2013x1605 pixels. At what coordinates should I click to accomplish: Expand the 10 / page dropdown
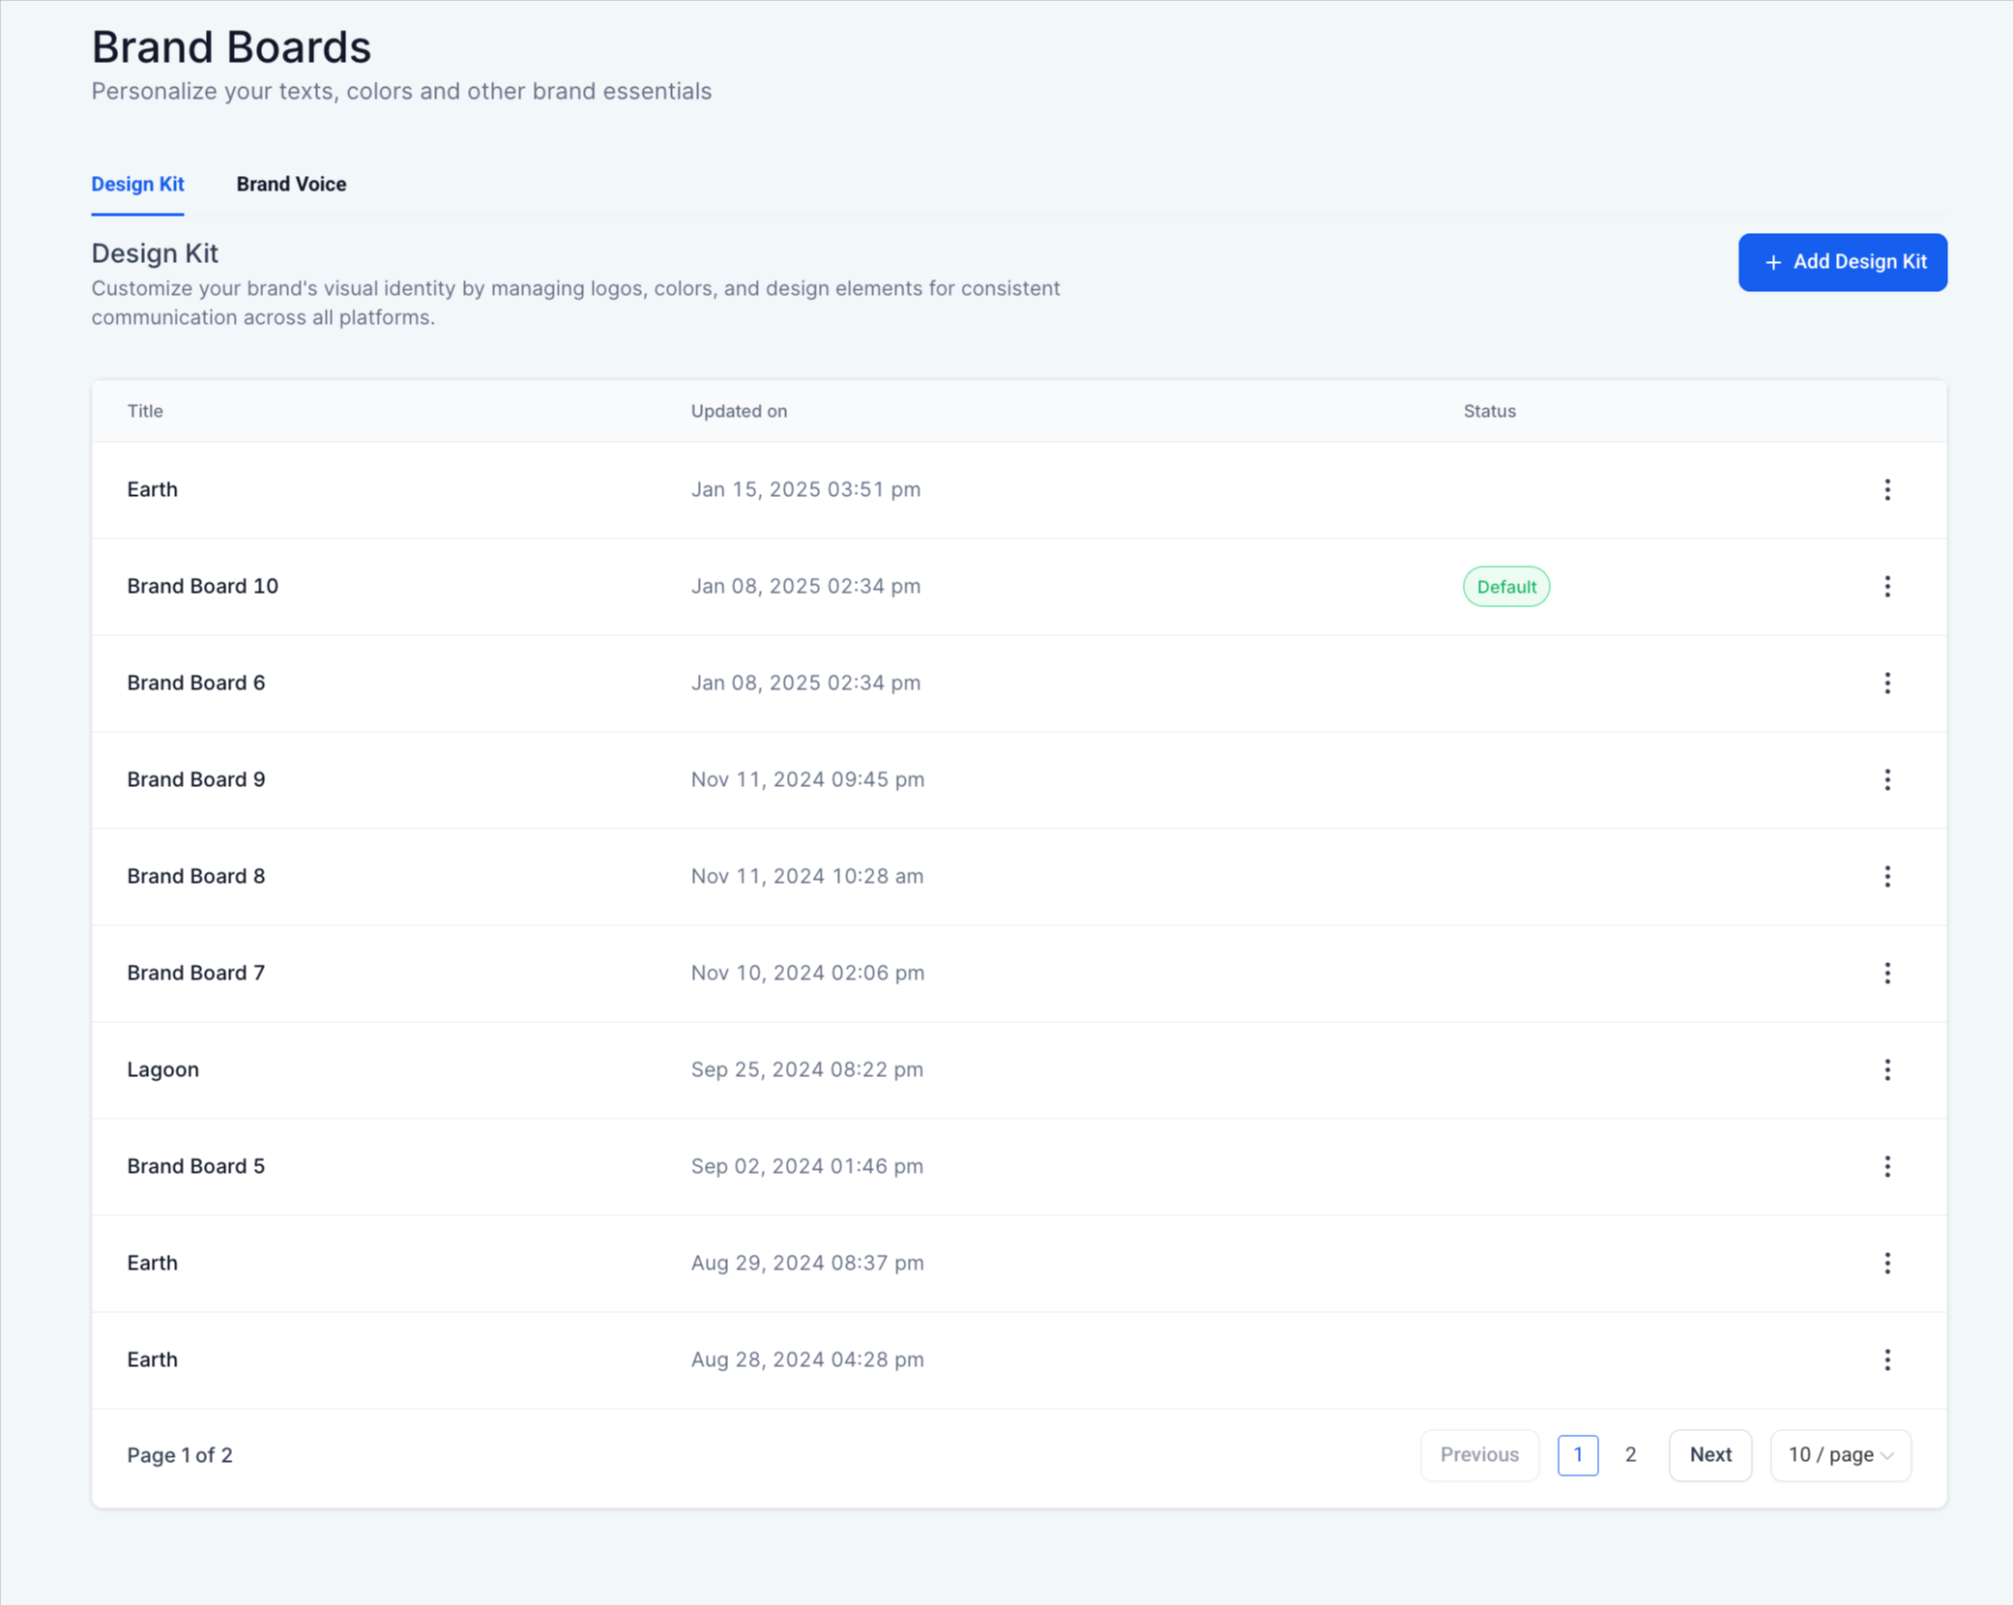tap(1839, 1454)
